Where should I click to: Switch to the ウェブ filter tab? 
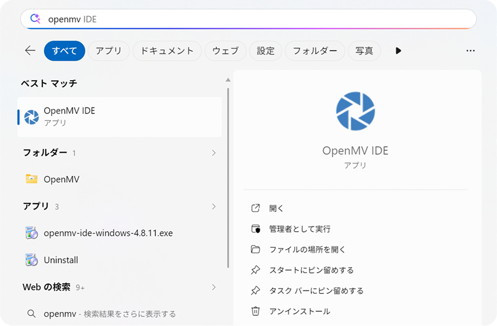coord(225,51)
